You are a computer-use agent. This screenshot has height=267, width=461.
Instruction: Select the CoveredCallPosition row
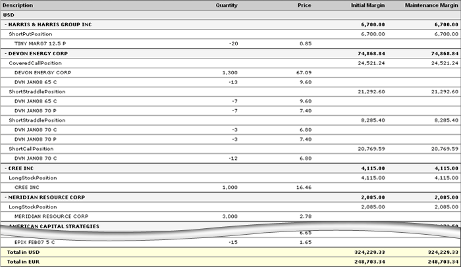[x=230, y=63]
